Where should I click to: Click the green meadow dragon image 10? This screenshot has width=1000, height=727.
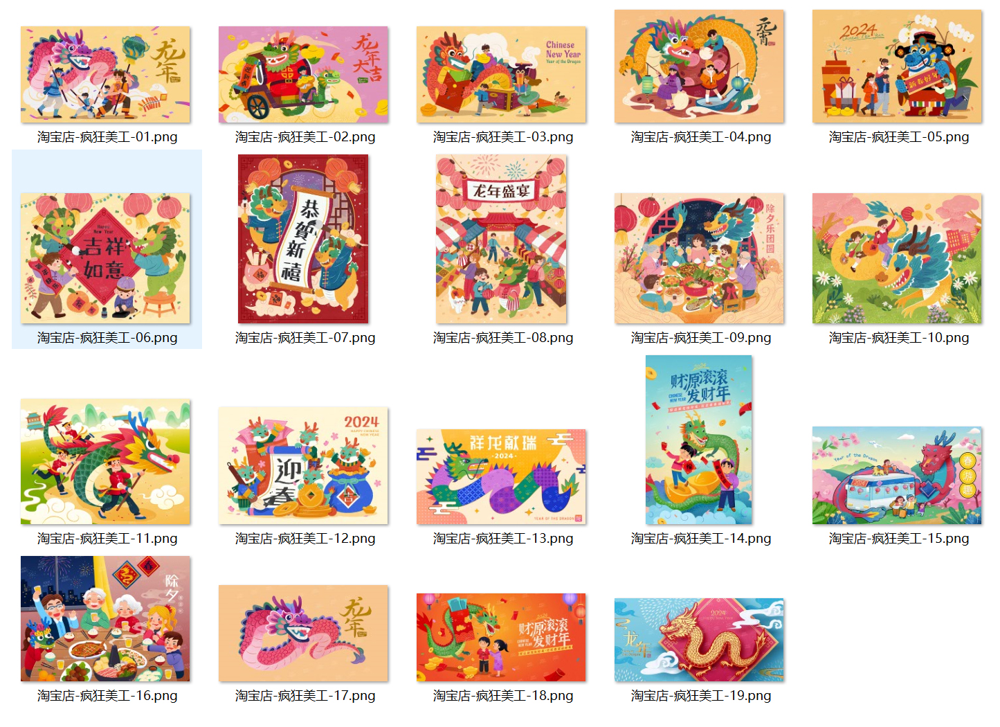pos(897,258)
